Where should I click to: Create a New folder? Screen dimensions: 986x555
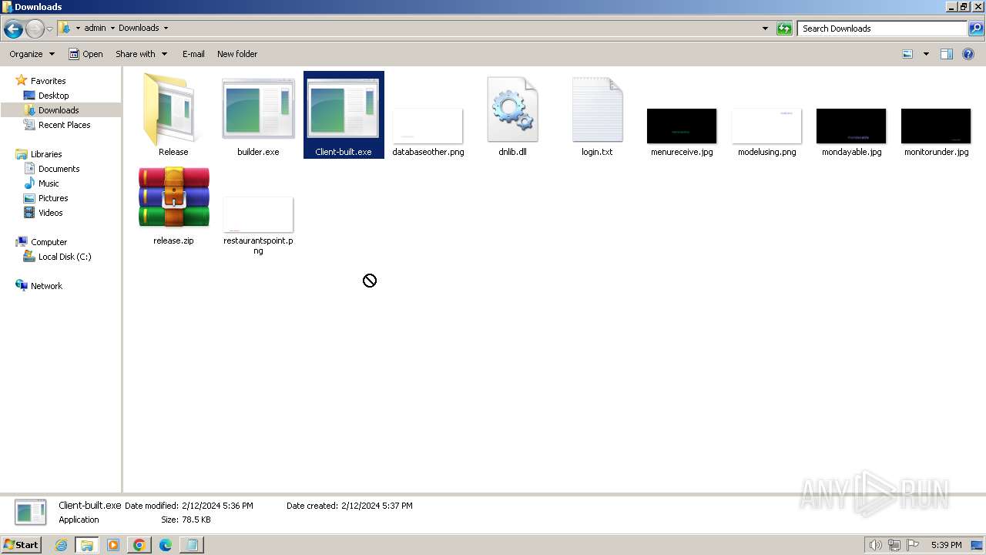coord(237,54)
